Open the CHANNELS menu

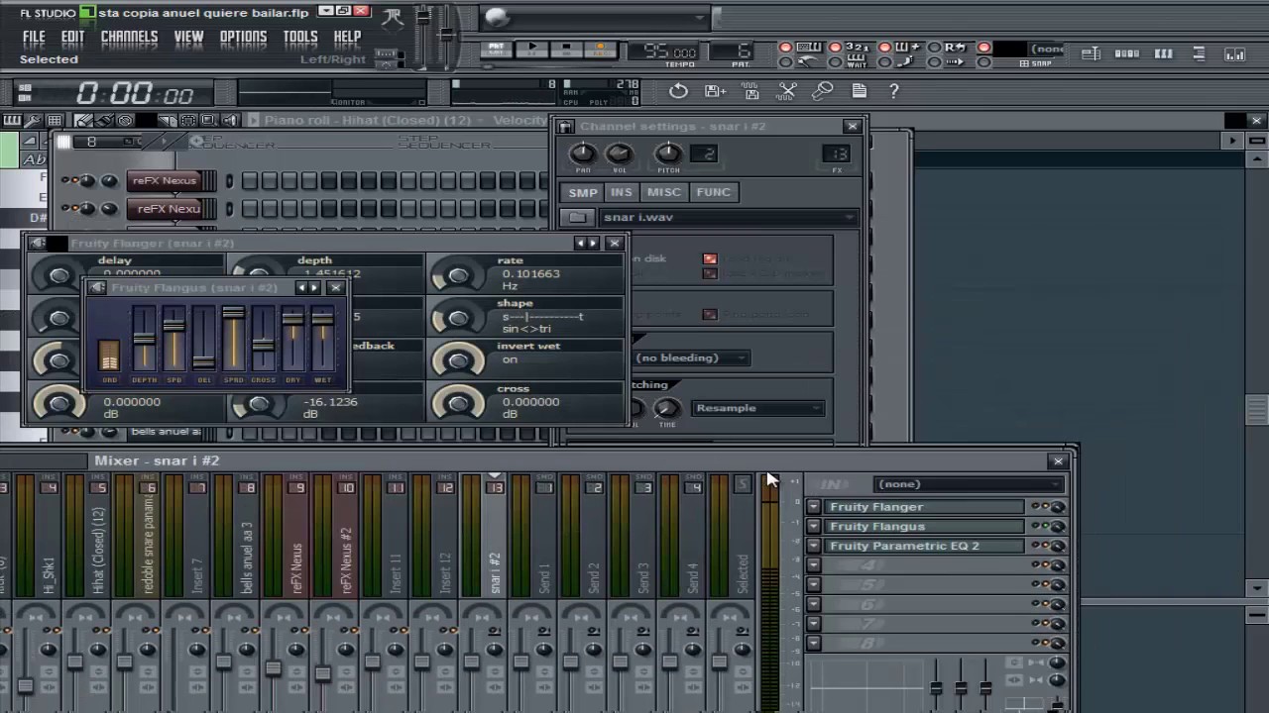(x=129, y=37)
